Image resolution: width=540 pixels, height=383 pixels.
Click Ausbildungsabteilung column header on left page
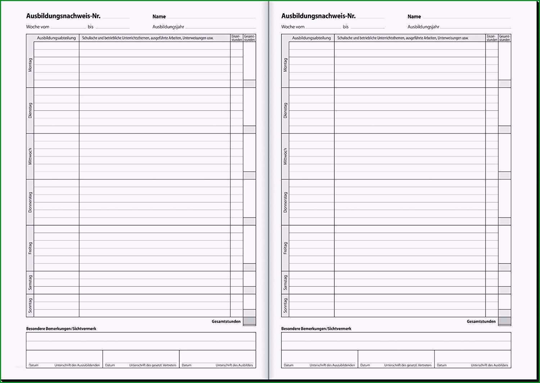pyautogui.click(x=57, y=38)
